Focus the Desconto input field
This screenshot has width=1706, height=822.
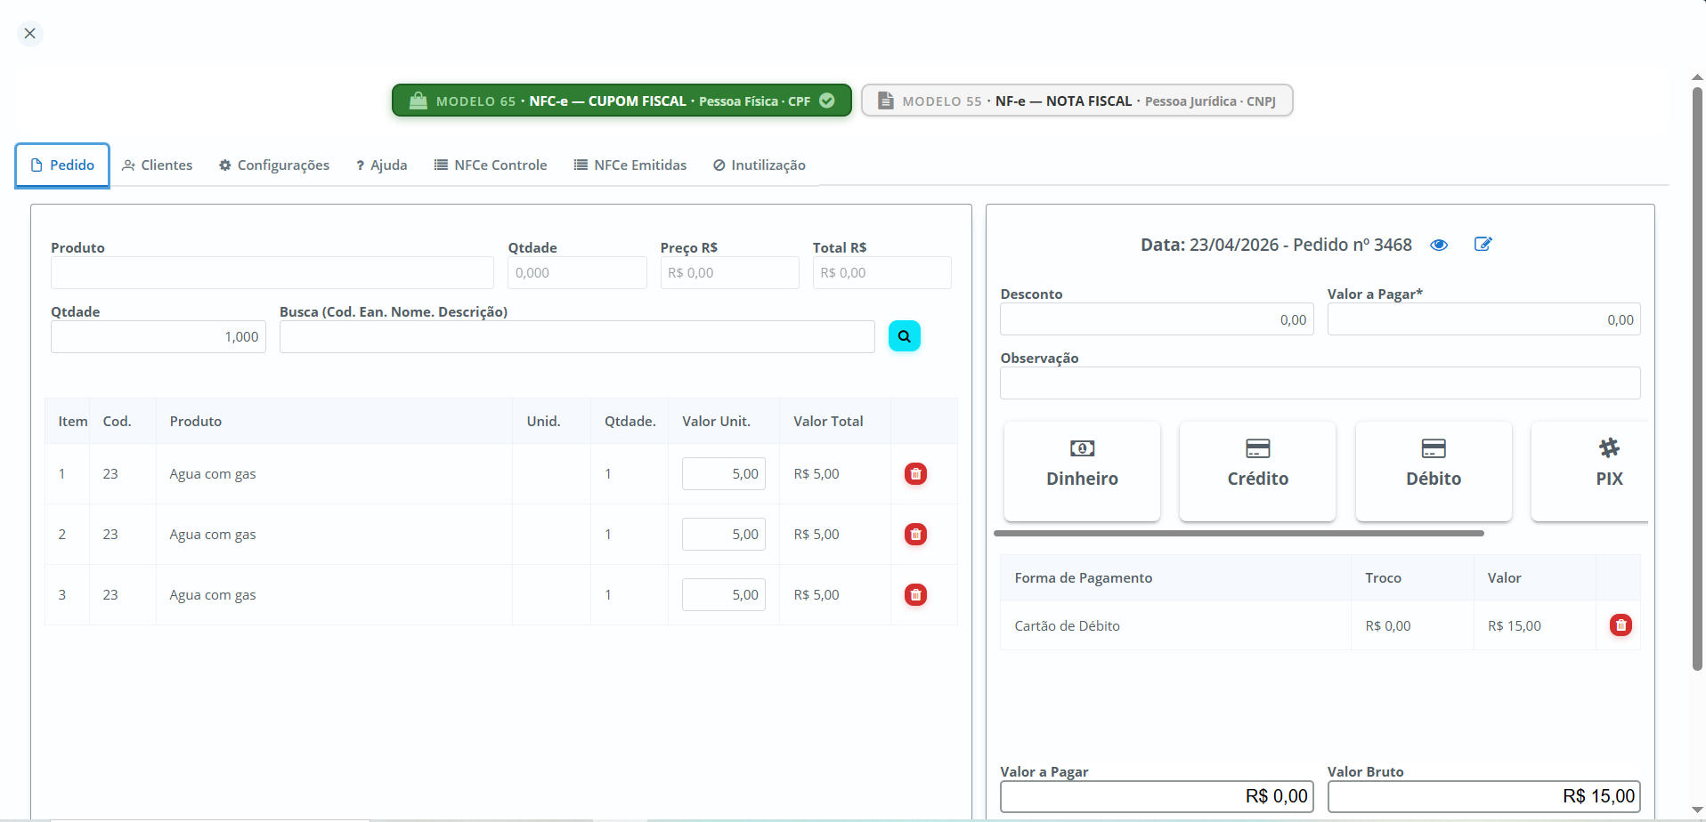[1156, 320]
